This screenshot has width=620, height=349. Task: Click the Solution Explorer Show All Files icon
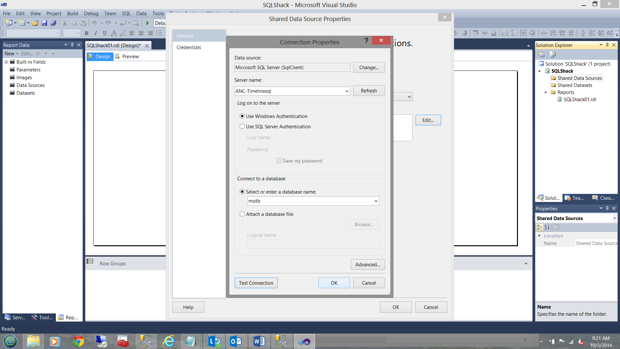(x=553, y=54)
